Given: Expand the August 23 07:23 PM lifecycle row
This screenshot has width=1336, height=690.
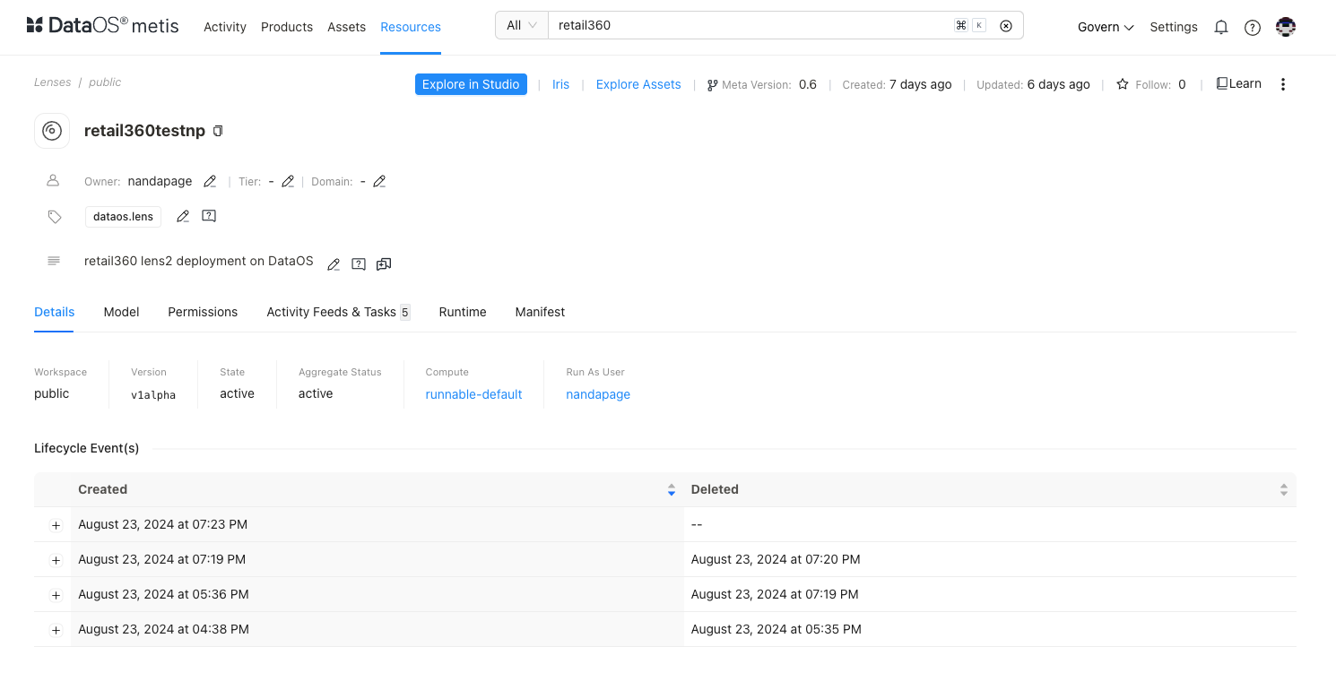Looking at the screenshot, I should point(56,525).
